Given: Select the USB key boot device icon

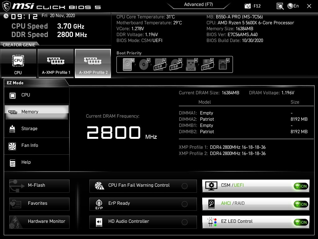Looking at the screenshot, I should pos(191,64).
